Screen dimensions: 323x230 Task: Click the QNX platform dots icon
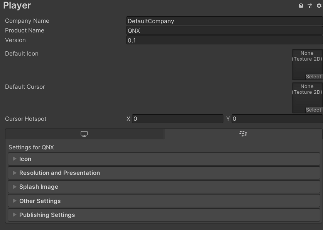coord(242,134)
